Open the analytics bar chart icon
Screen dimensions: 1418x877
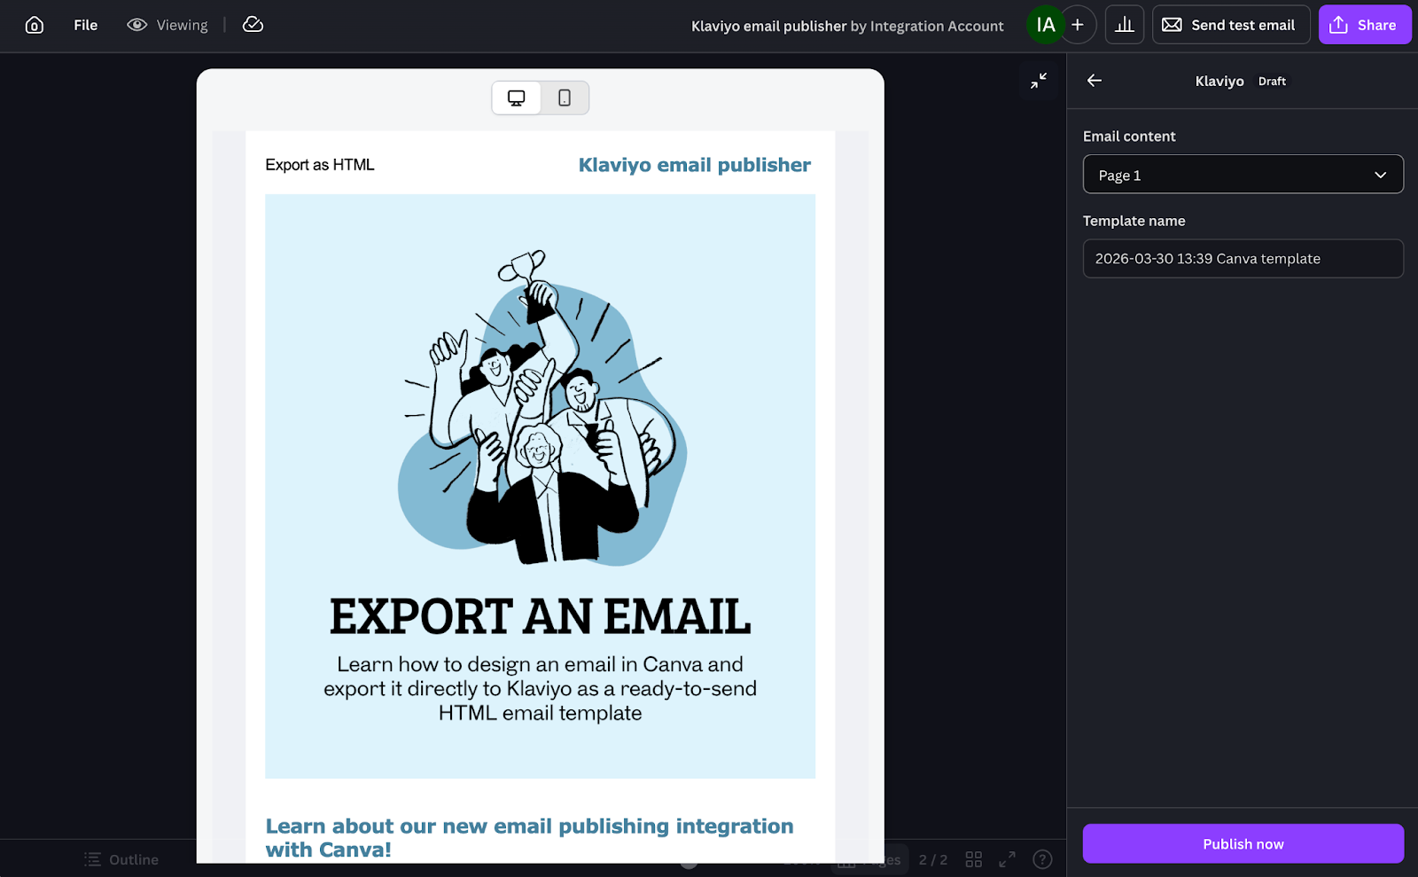pyautogui.click(x=1124, y=25)
